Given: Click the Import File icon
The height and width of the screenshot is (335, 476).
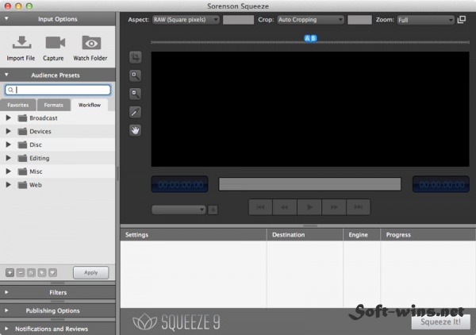Looking at the screenshot, I should click(21, 43).
